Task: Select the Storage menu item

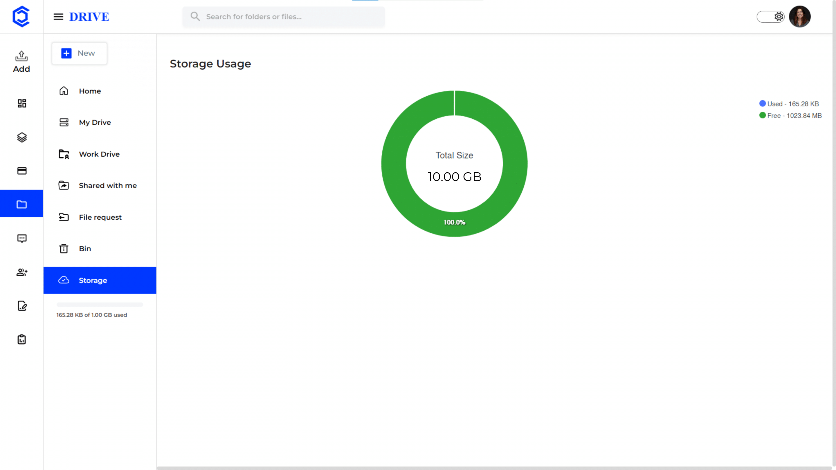Action: coord(100,280)
